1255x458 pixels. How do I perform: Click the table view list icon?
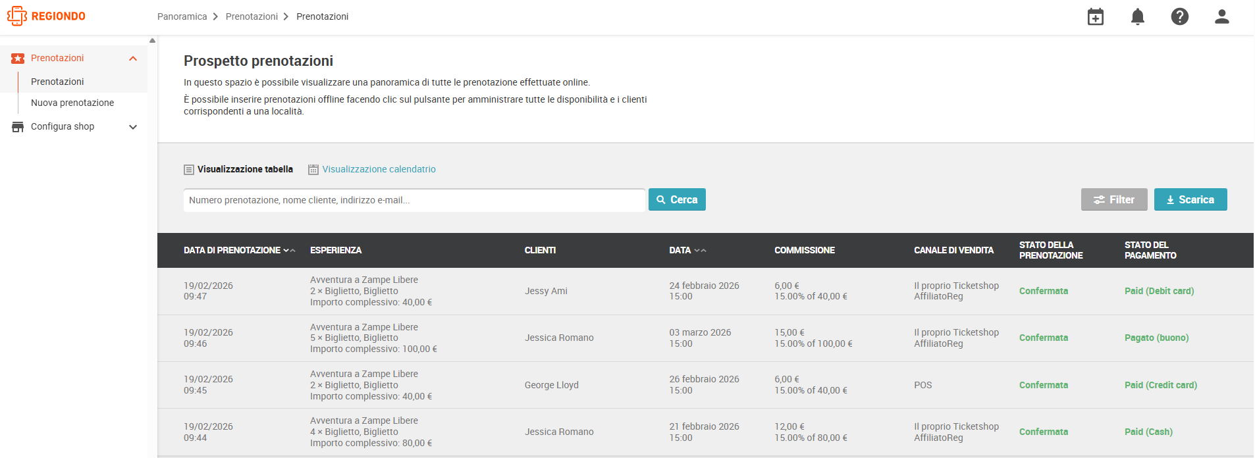tap(189, 170)
